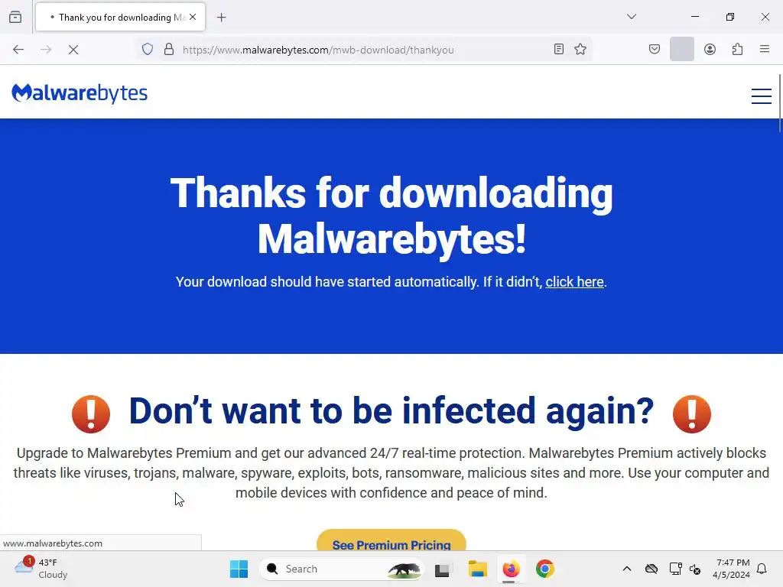Click the Firefox tracking protection shield icon
The height and width of the screenshot is (587, 783).
coord(148,50)
